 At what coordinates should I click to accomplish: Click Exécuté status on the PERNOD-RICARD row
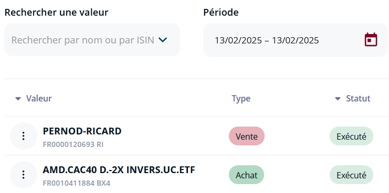[351, 136]
